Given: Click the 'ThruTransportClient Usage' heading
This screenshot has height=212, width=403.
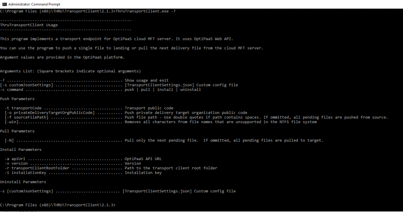Looking at the screenshot, I should point(29,25).
